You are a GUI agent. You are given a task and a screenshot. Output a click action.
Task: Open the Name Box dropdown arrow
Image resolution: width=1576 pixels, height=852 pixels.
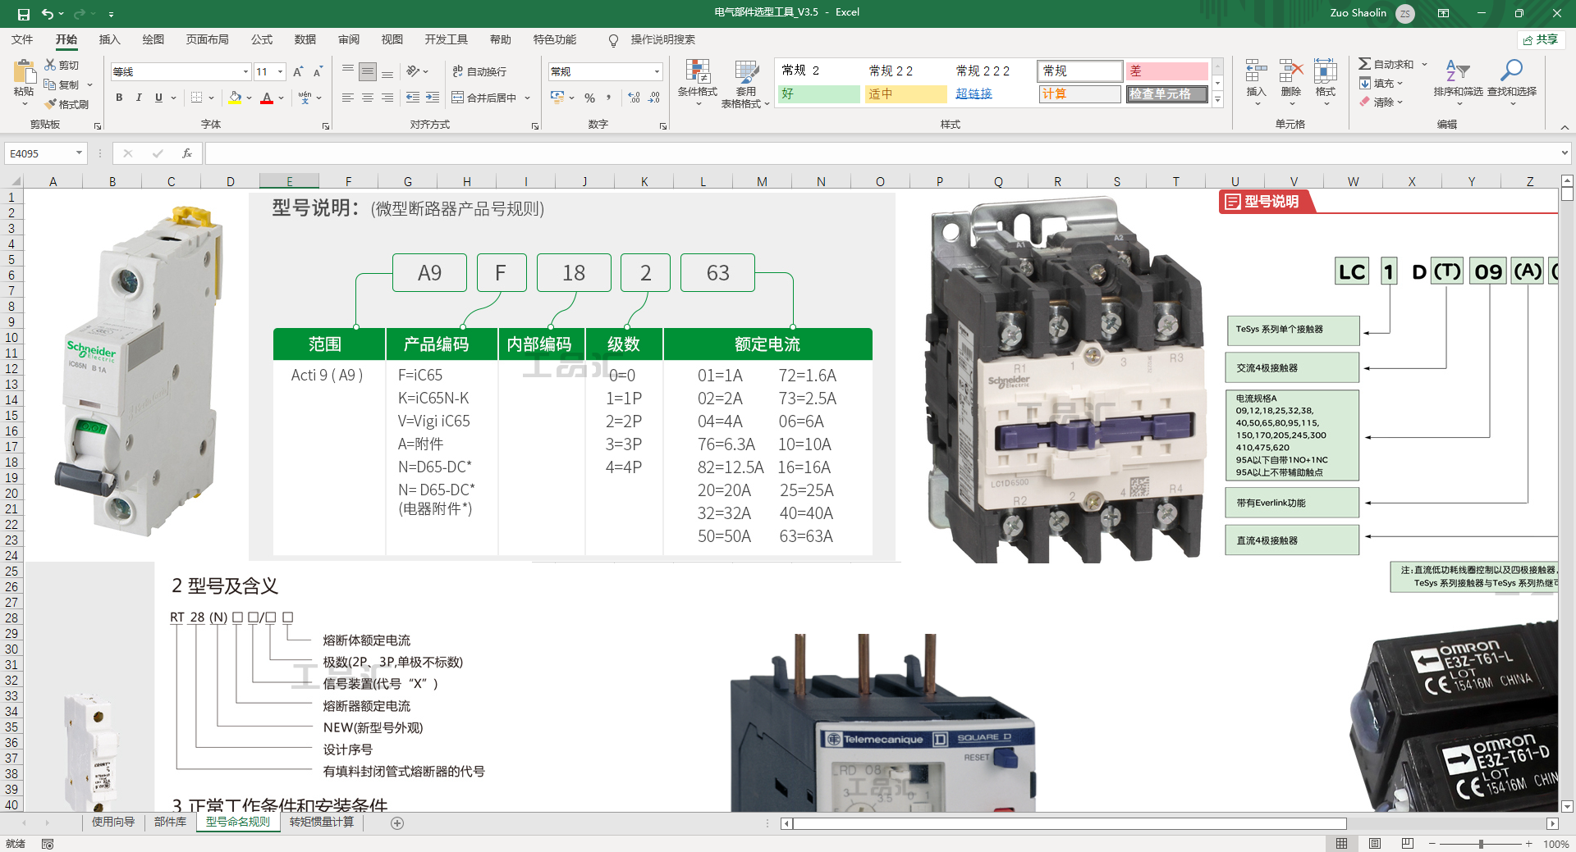[79, 153]
